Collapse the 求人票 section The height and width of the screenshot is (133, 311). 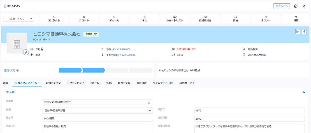(x=304, y=92)
